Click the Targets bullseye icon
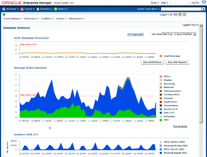 (x=22, y=9)
